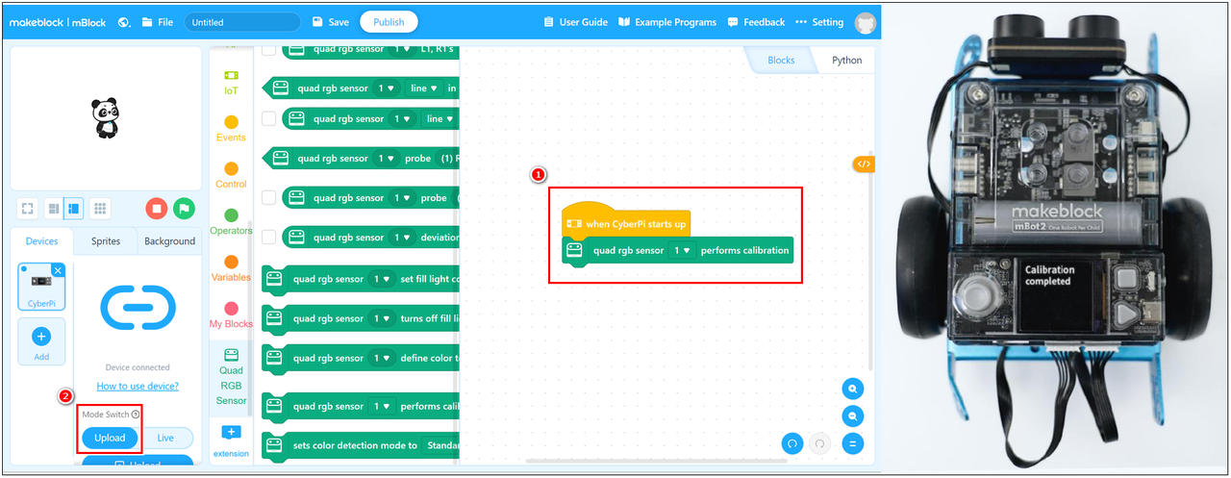The height and width of the screenshot is (478, 1231).
Task: Click the fullscreen stage layout icon
Action: click(x=28, y=208)
